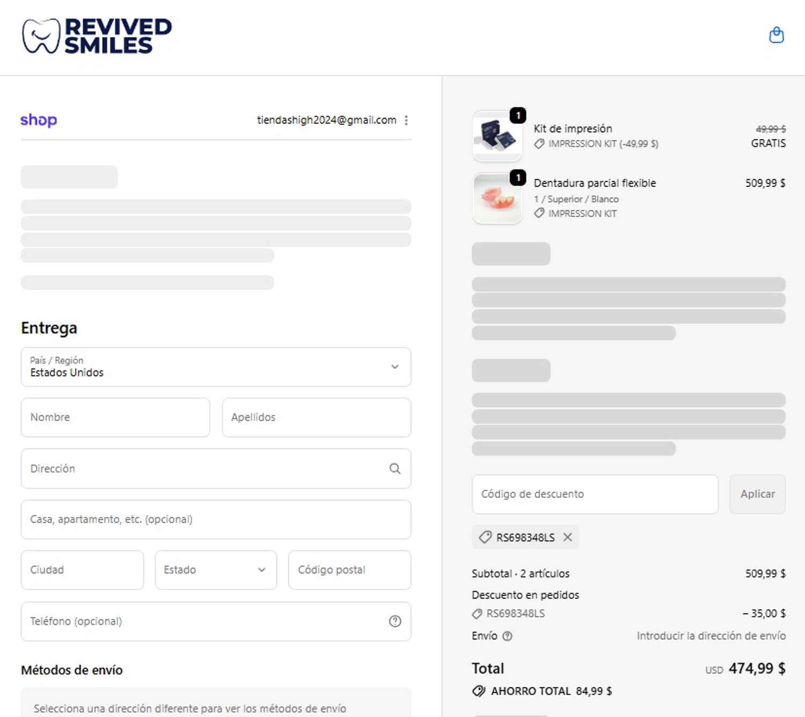
Task: Click Dentadura parcial flexible product name
Action: click(x=595, y=183)
